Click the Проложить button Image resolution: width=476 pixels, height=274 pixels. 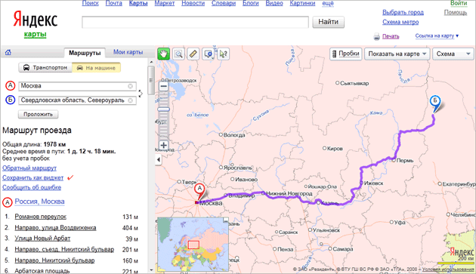click(39, 115)
